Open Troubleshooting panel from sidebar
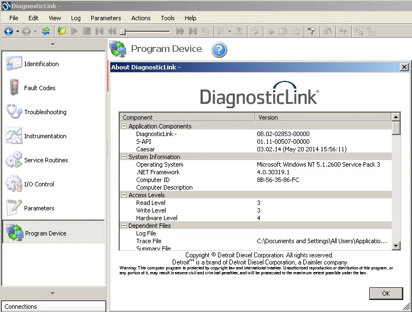The height and width of the screenshot is (312, 412). pos(54,112)
